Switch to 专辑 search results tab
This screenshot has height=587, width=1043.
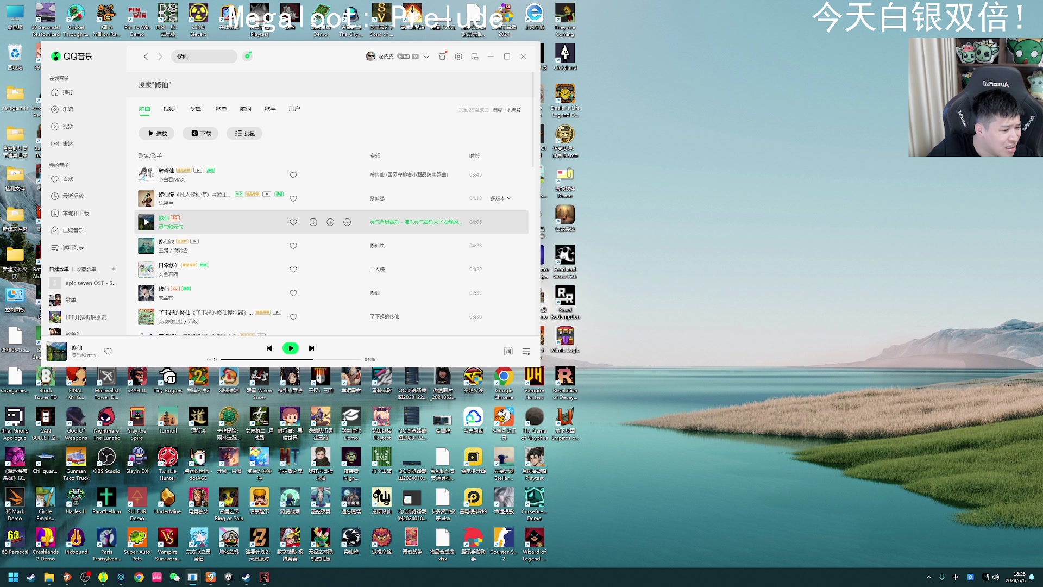[x=195, y=109]
